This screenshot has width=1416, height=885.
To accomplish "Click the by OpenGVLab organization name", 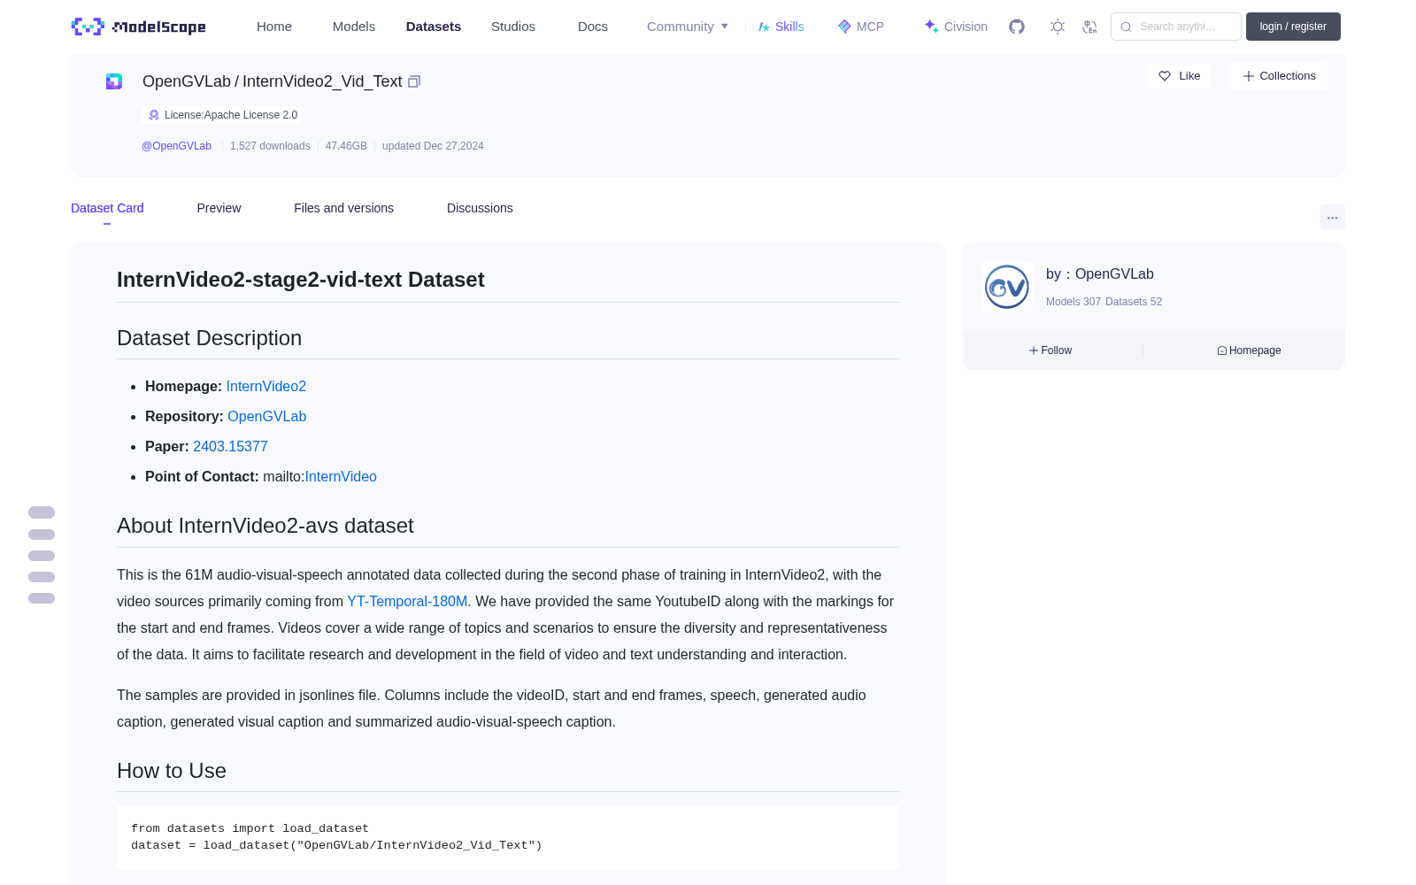I will pos(1100,274).
